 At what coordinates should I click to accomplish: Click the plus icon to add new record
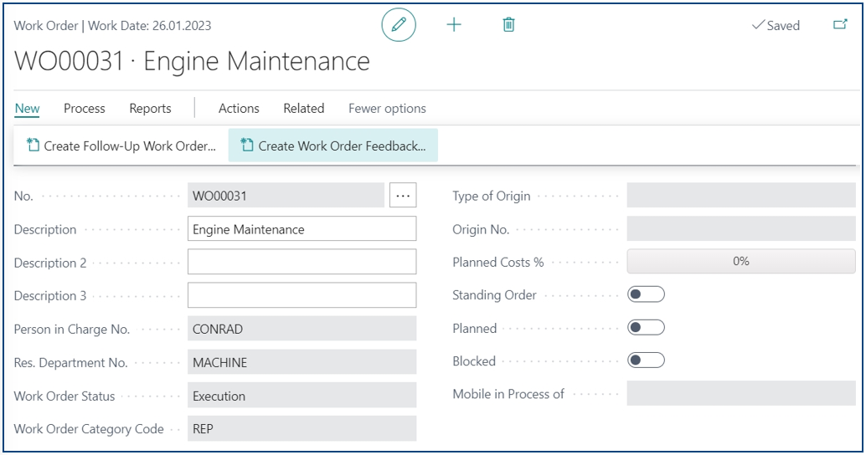tap(453, 25)
